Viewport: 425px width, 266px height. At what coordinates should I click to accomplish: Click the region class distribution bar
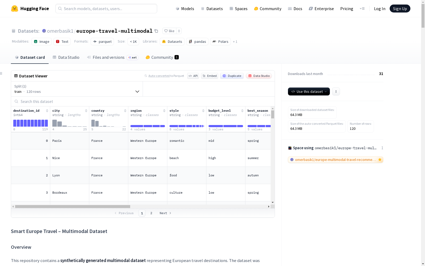[148, 126]
